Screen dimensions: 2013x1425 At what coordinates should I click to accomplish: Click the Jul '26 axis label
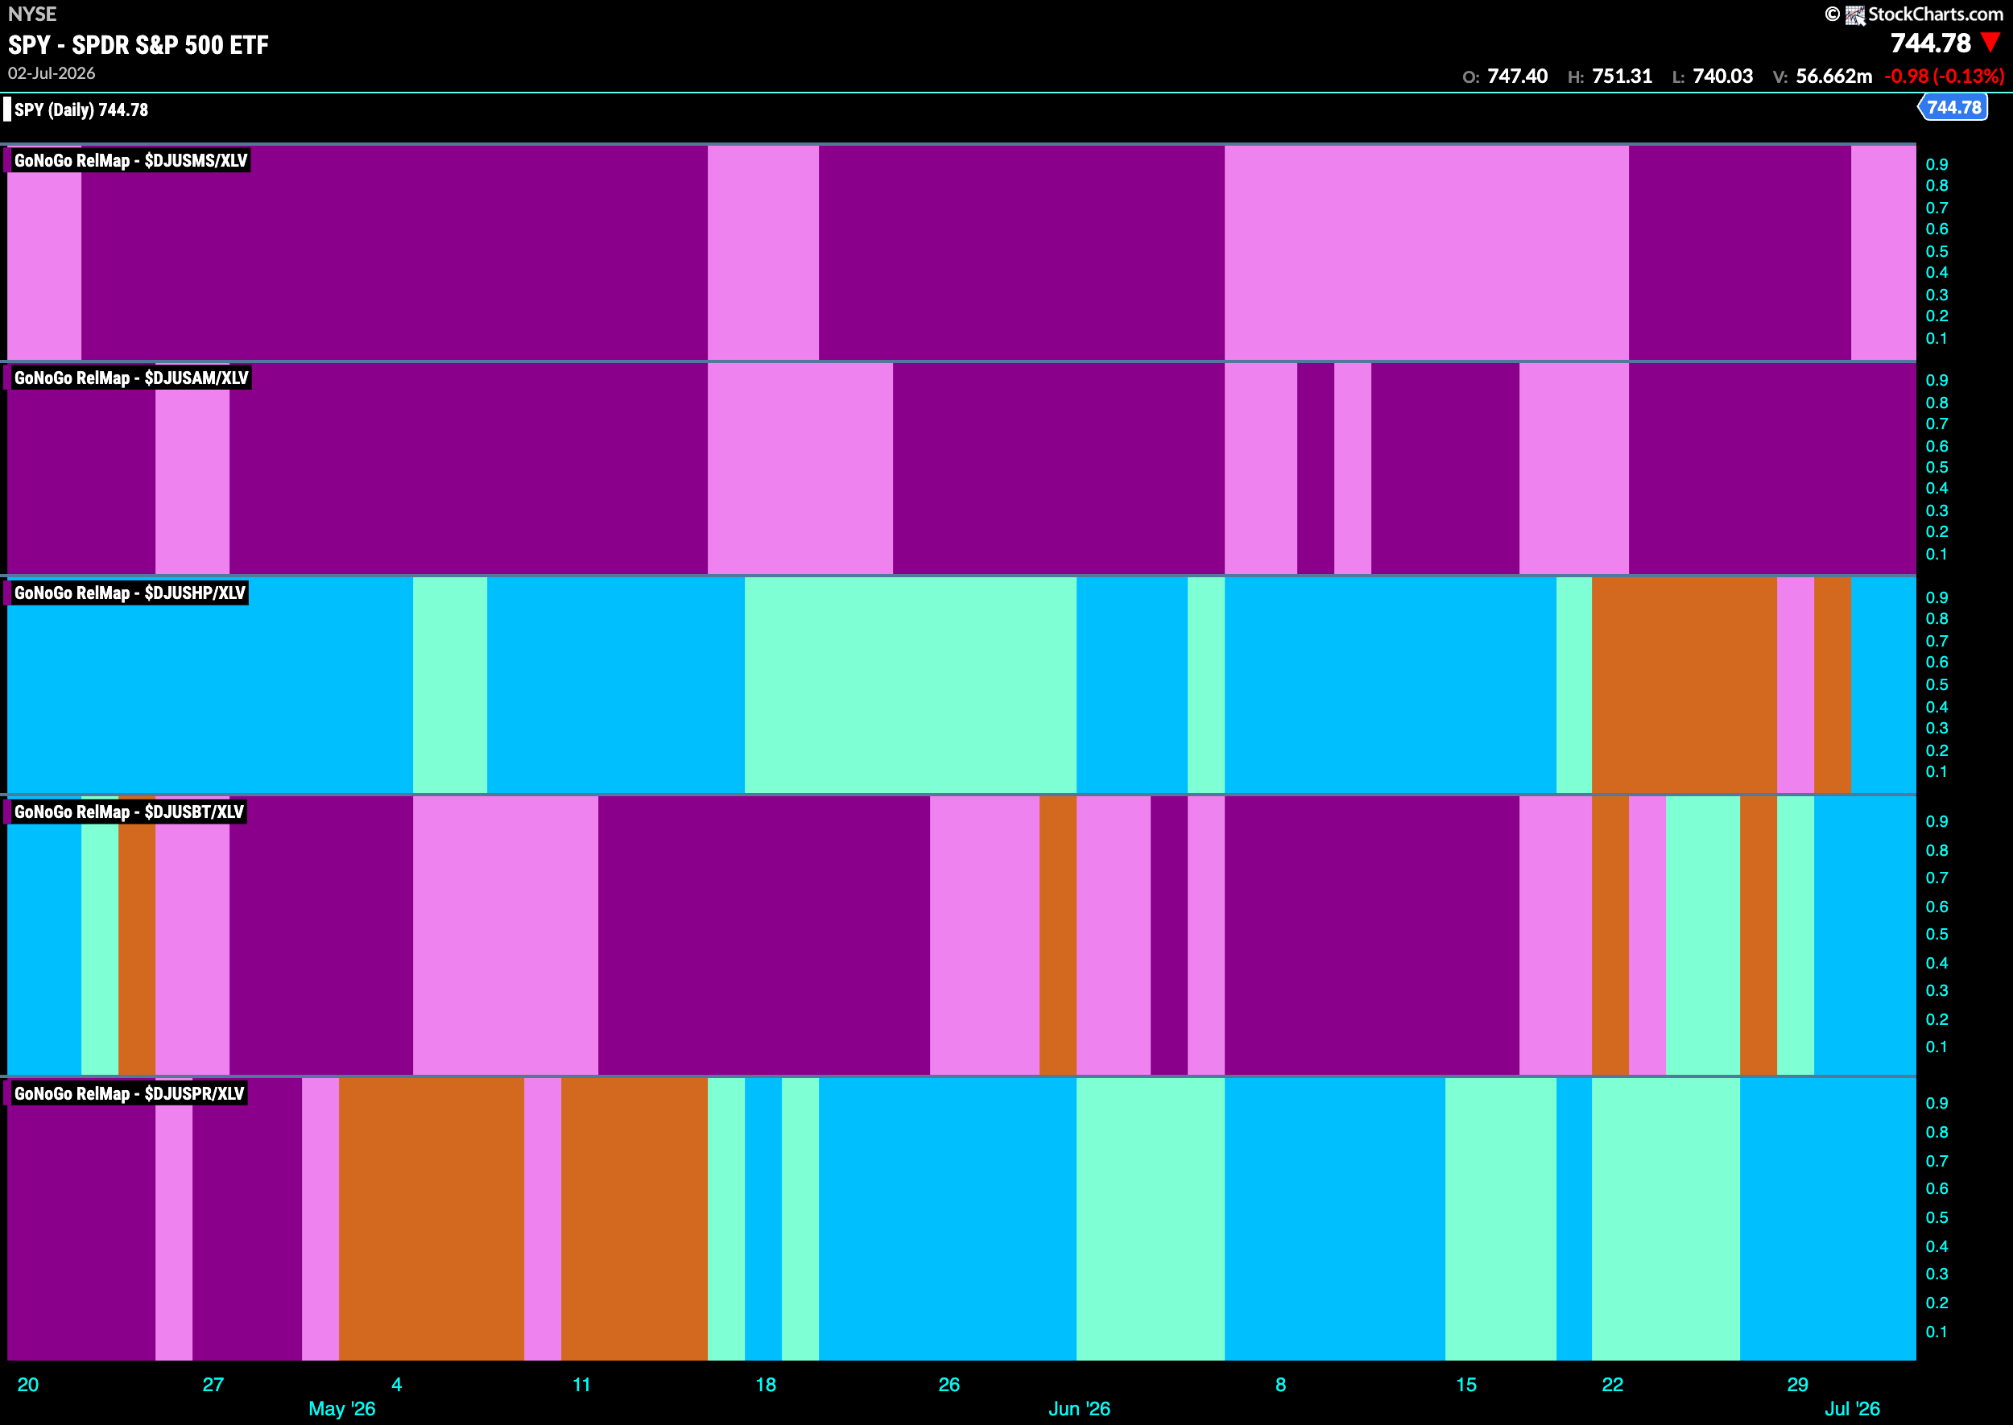(1851, 1408)
